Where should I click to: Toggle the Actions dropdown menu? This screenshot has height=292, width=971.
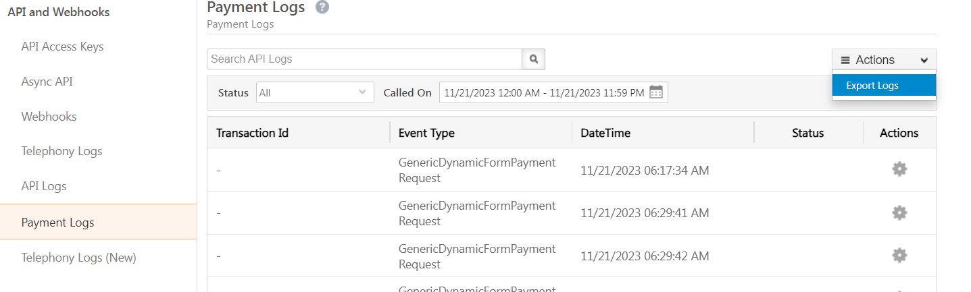click(x=884, y=60)
